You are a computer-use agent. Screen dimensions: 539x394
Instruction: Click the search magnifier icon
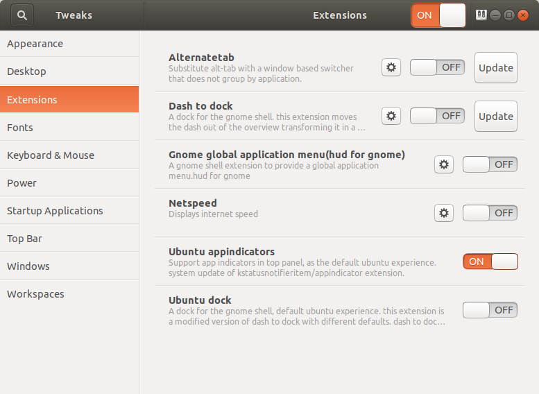click(x=22, y=15)
